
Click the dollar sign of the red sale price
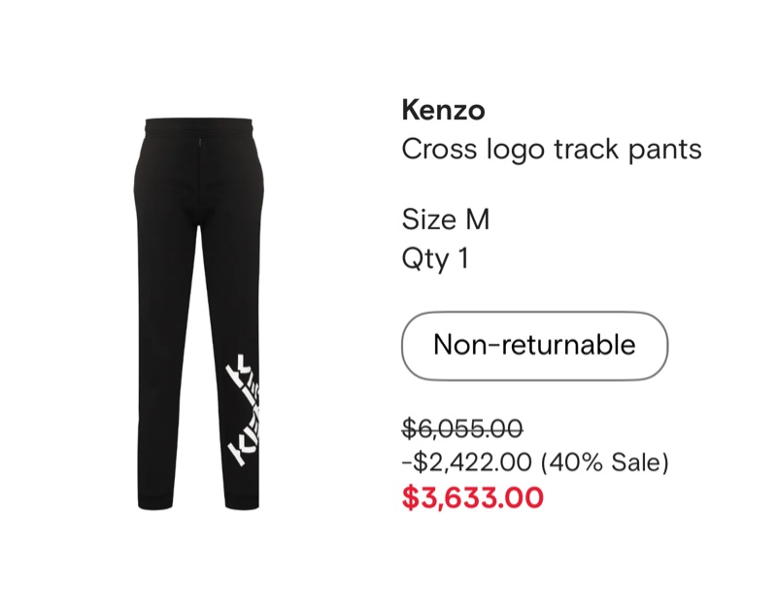(410, 497)
